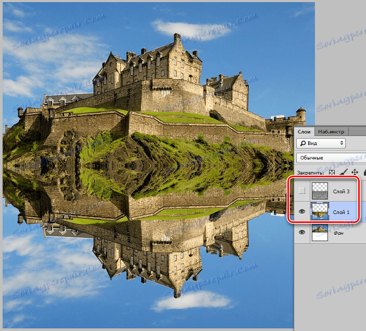Select layer name Слой 1

[x=341, y=212]
